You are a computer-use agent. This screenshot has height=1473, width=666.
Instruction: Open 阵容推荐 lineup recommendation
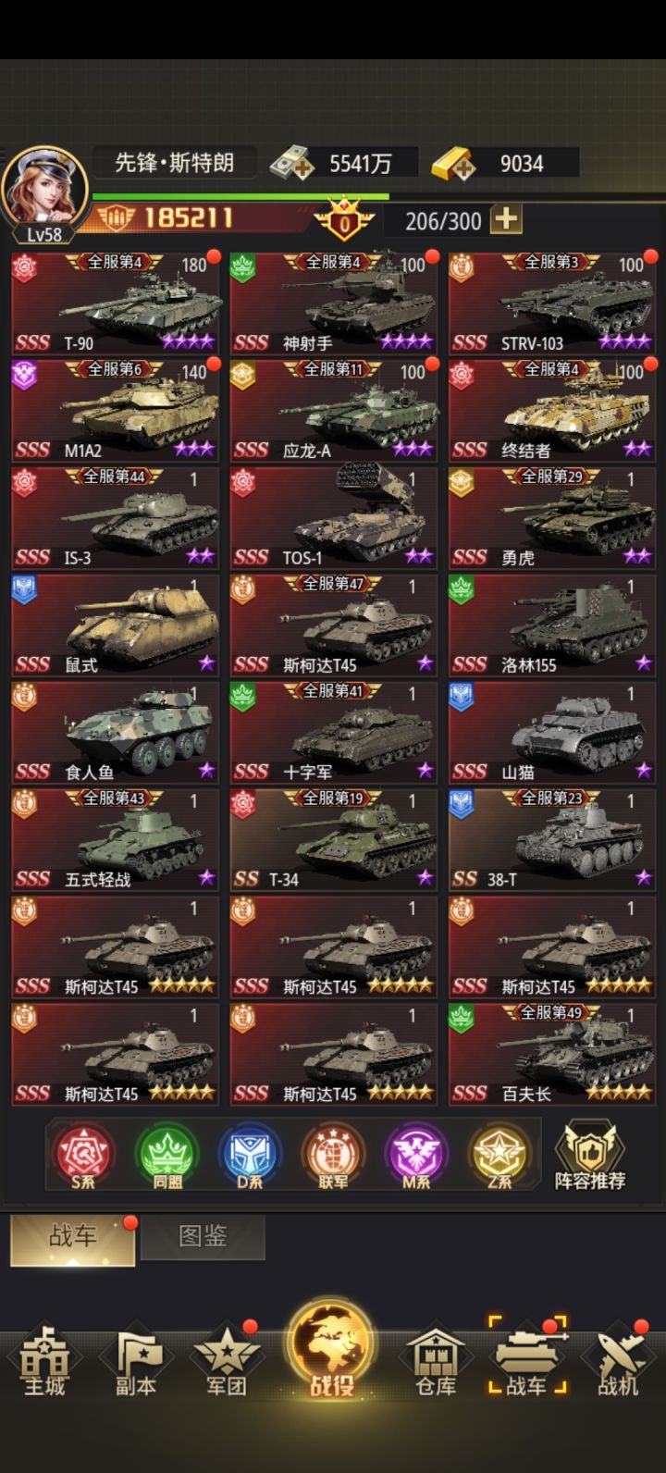coord(590,1156)
